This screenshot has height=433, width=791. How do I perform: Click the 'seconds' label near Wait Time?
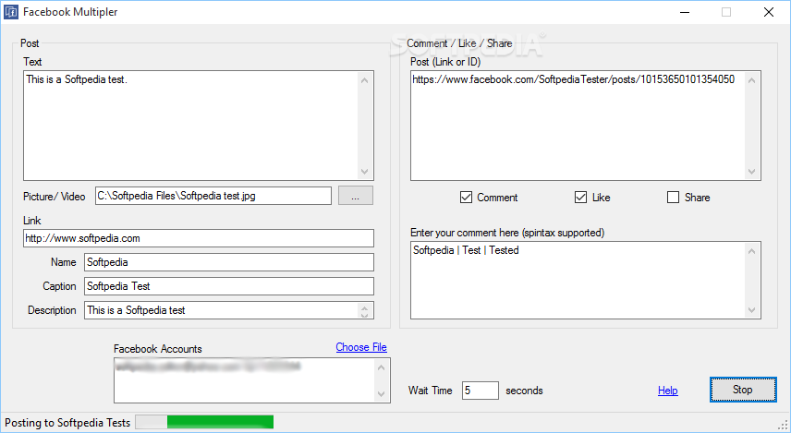pos(524,391)
